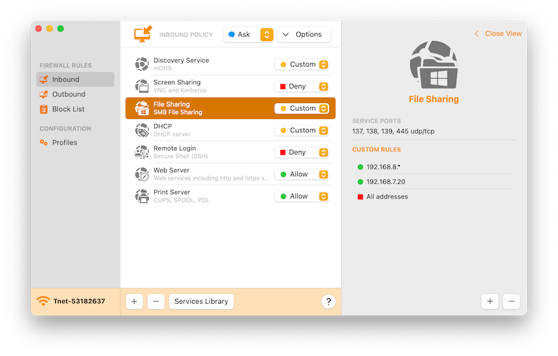Select the 192.168.7.20 custom rule
Screen dimensions: 558x356
[x=386, y=182]
